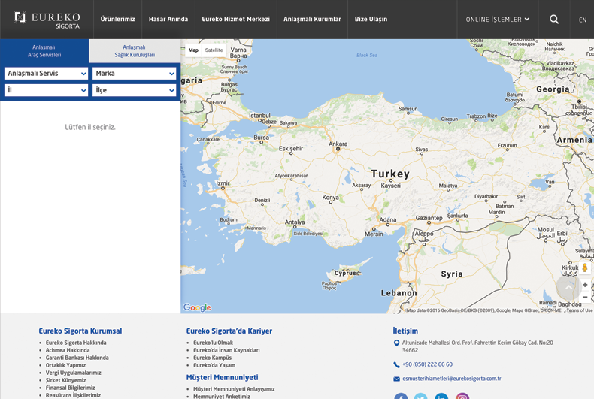Open Eureko Hizmet Merkezi menu
Screen dimensions: 594x399
click(235, 19)
